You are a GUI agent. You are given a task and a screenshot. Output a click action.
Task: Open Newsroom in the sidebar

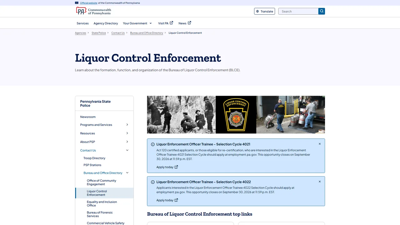pos(88,117)
